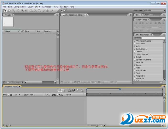The width and height of the screenshot is (168, 129).
Task: Select the Orbit Camera tool
Action: coord(22,10)
